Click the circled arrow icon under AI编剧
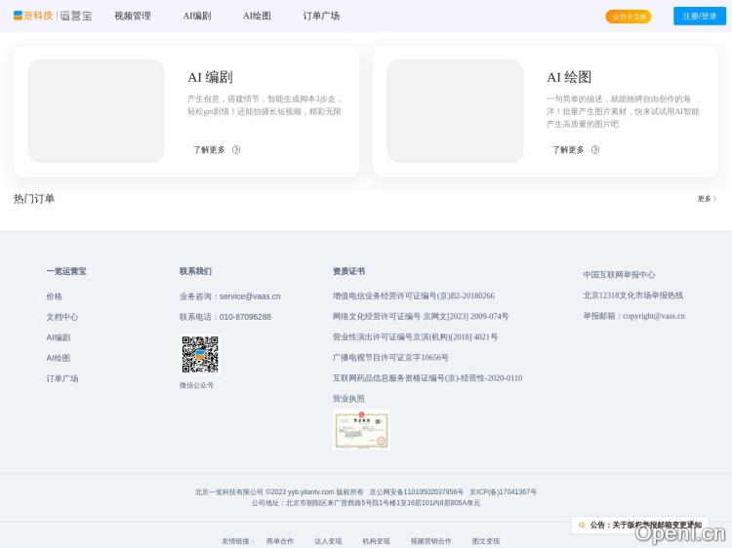The width and height of the screenshot is (732, 548). 236,150
